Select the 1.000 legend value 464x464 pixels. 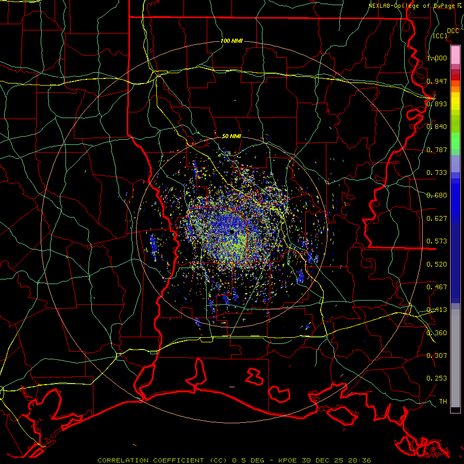(x=437, y=58)
